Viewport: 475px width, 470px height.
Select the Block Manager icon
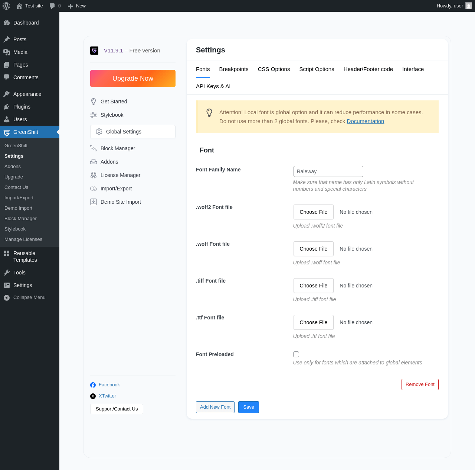coord(94,148)
